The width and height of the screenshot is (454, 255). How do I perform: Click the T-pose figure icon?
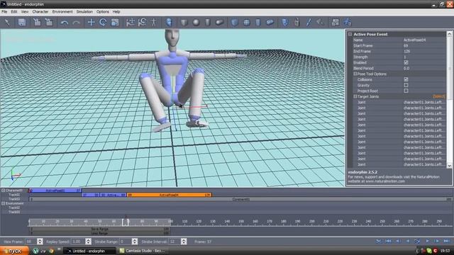pos(154,22)
